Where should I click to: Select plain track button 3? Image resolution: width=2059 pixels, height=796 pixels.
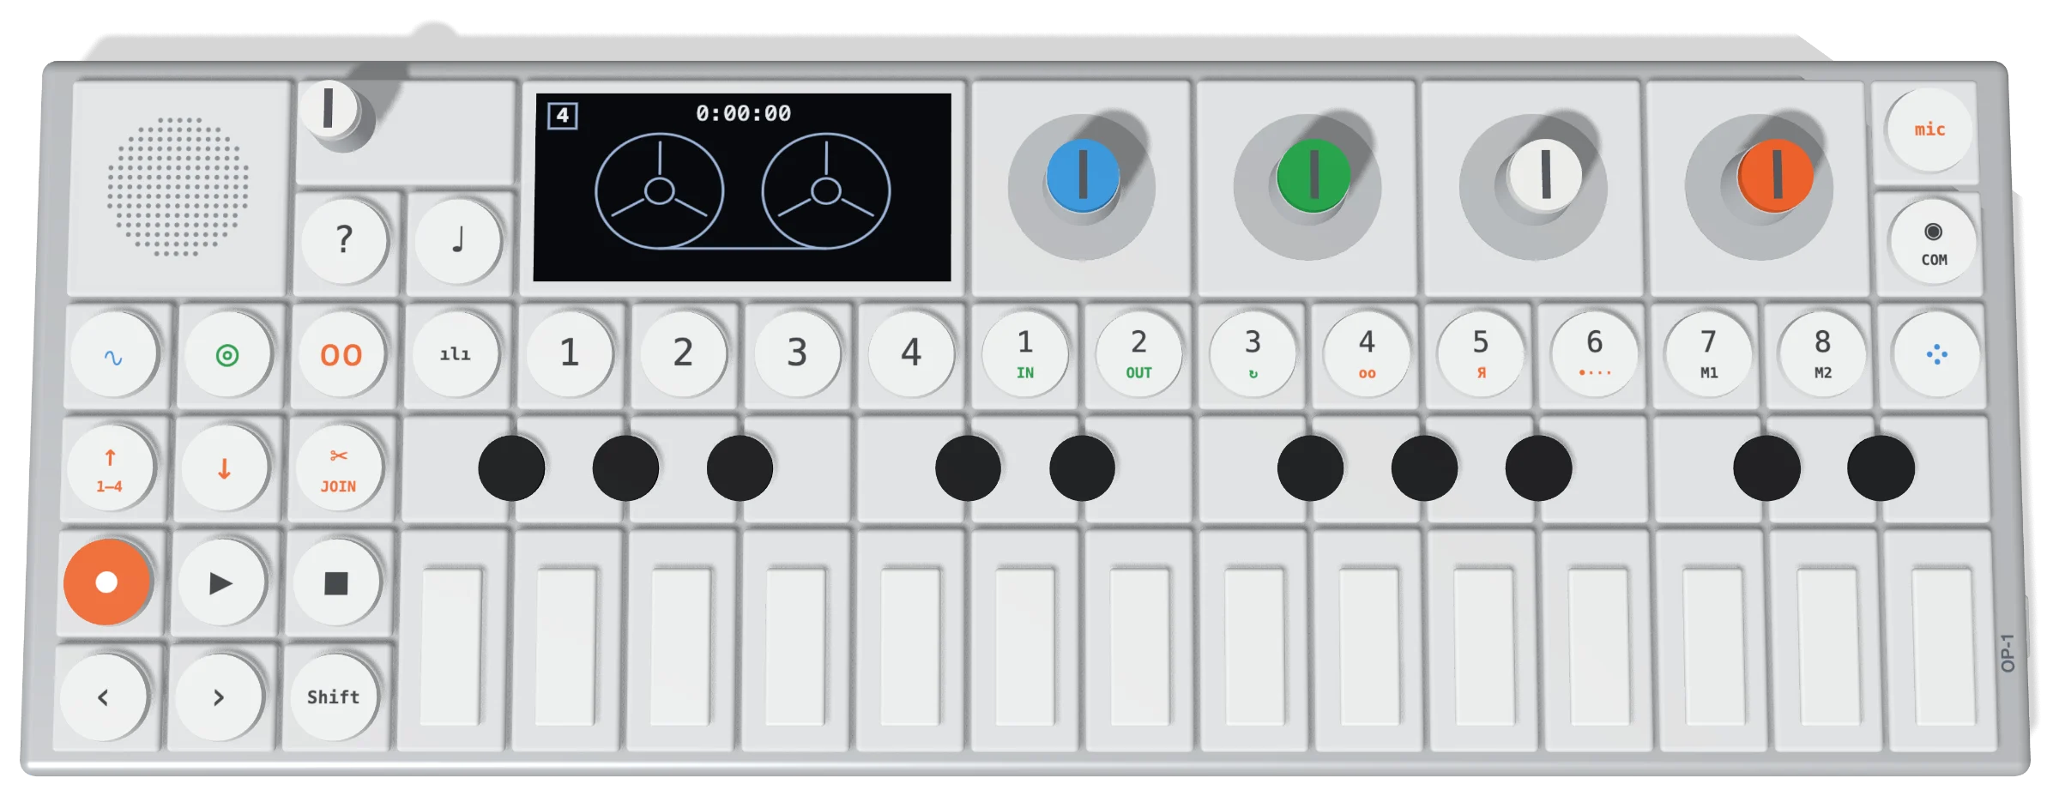coord(797,353)
